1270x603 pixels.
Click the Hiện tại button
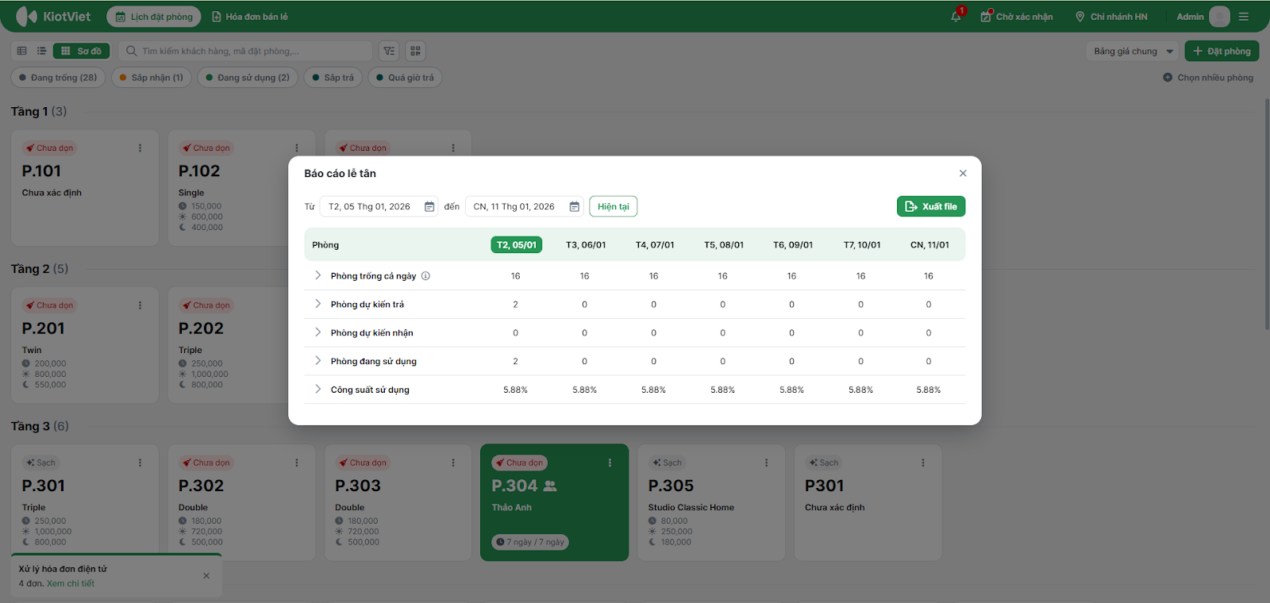(x=614, y=206)
